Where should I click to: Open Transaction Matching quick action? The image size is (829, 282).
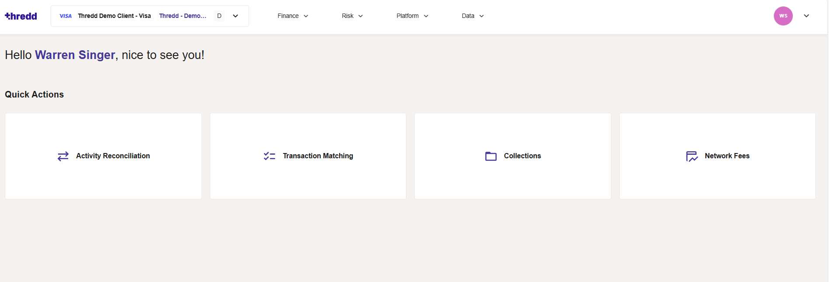click(x=308, y=156)
